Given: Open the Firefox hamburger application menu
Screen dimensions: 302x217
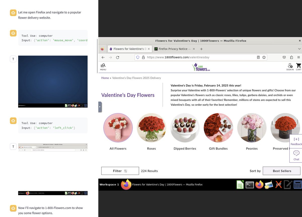Looking at the screenshot, I should (x=298, y=57).
